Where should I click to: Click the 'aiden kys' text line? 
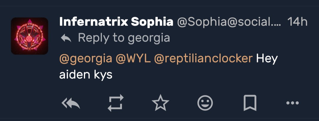(86, 75)
